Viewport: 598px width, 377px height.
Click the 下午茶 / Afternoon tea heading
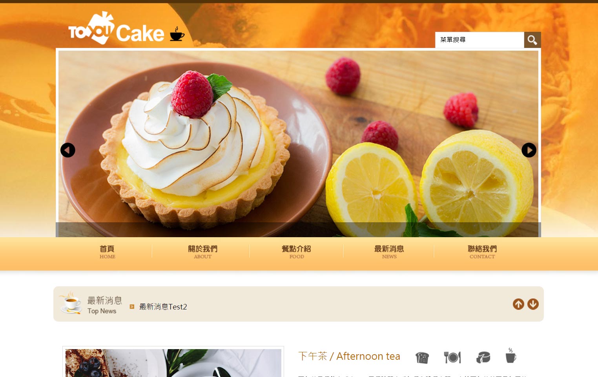coord(349,356)
